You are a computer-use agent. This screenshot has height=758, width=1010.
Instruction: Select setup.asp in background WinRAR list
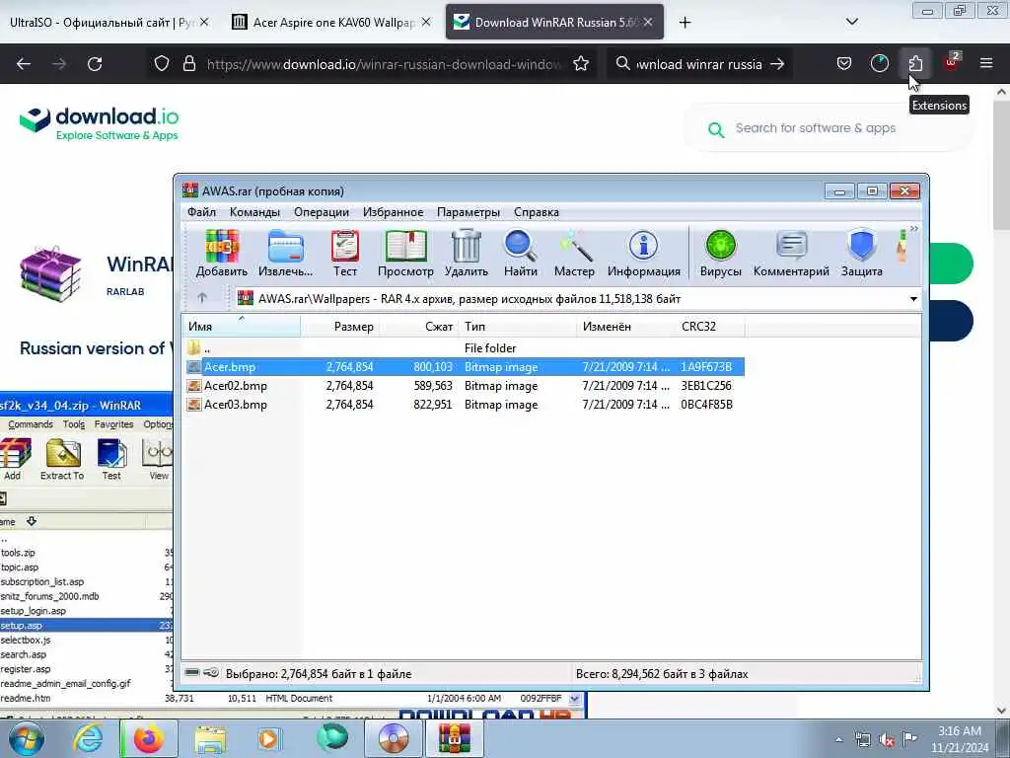[87, 625]
